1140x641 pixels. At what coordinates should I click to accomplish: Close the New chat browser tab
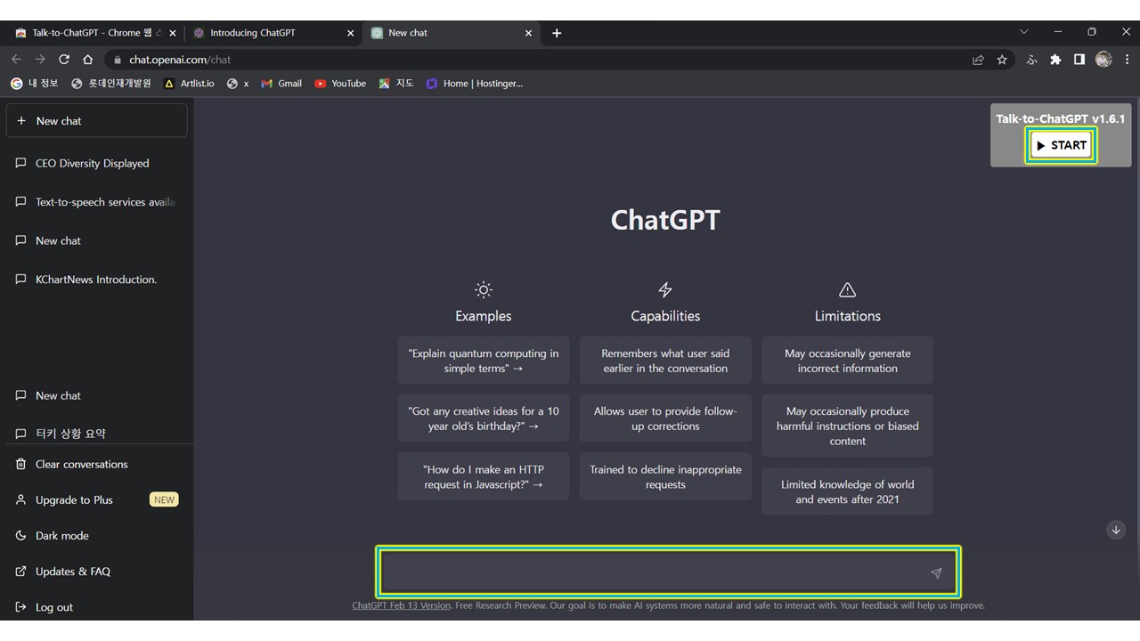[528, 33]
